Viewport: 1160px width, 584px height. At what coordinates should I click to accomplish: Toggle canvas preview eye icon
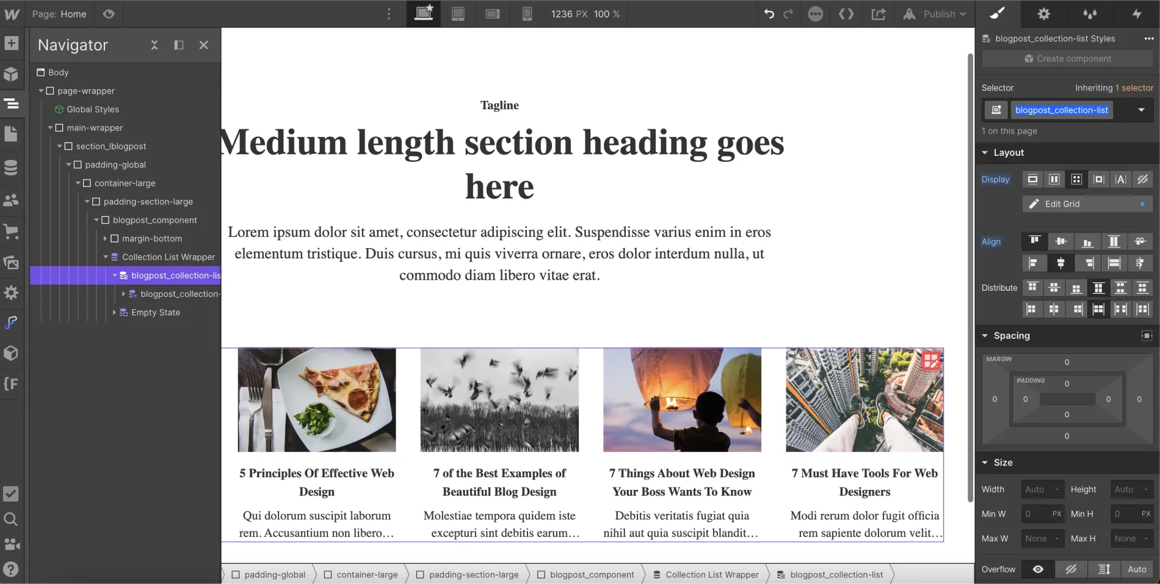[x=109, y=14]
